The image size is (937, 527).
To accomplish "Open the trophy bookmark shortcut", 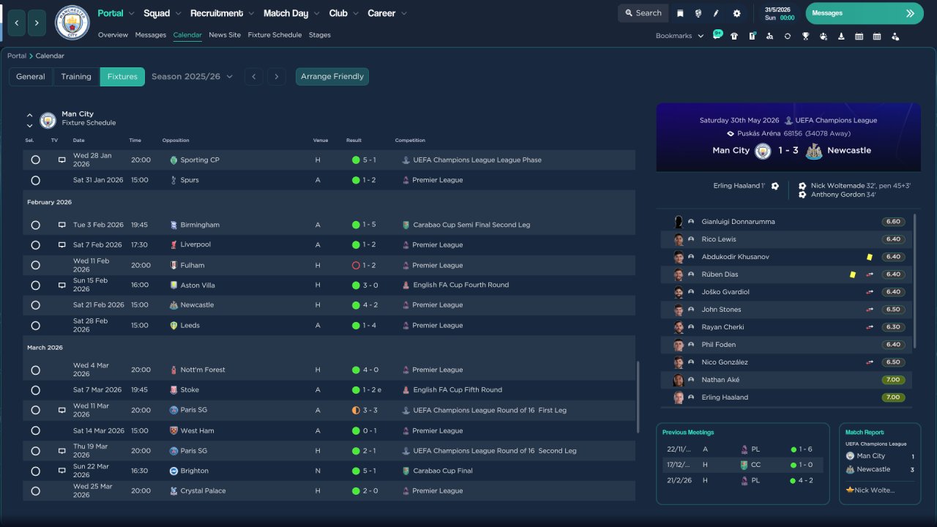I will tap(805, 36).
